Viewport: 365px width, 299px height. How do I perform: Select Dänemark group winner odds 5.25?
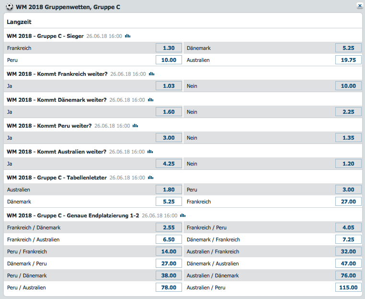(x=348, y=48)
